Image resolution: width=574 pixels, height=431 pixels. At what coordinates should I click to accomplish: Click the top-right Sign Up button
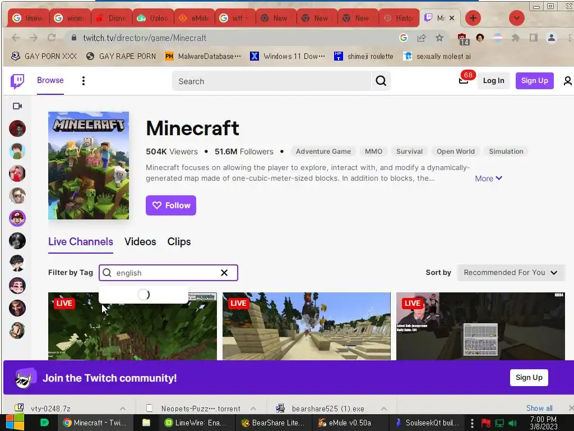click(x=534, y=81)
